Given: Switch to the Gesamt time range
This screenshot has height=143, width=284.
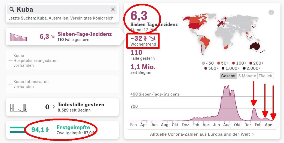Looking at the screenshot, I should (228, 76).
